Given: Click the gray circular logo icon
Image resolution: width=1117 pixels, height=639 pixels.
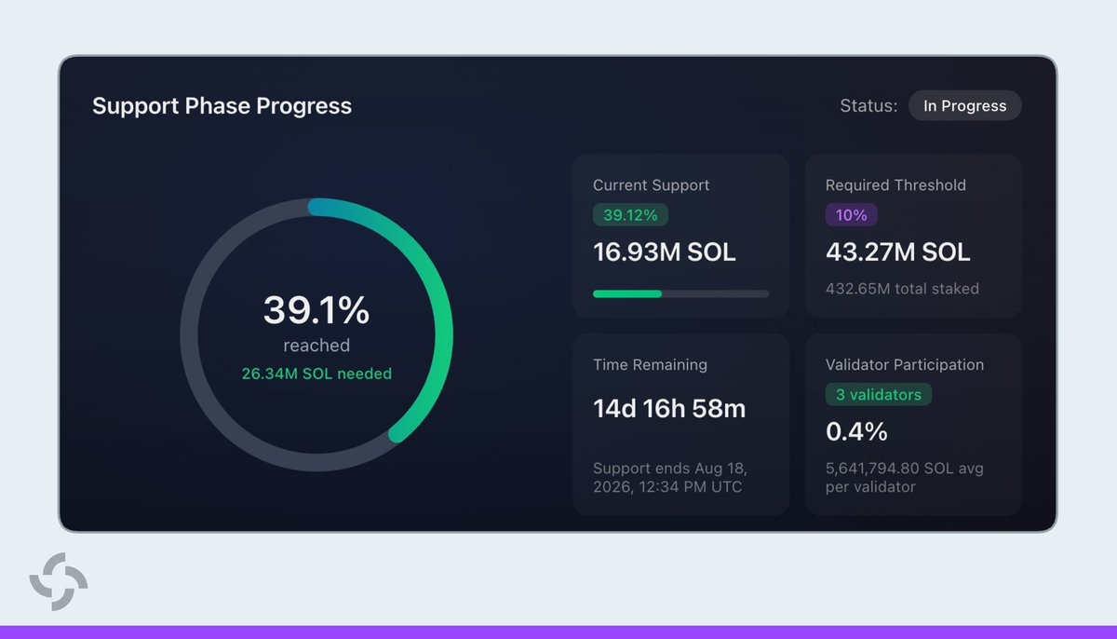Looking at the screenshot, I should 59,582.
